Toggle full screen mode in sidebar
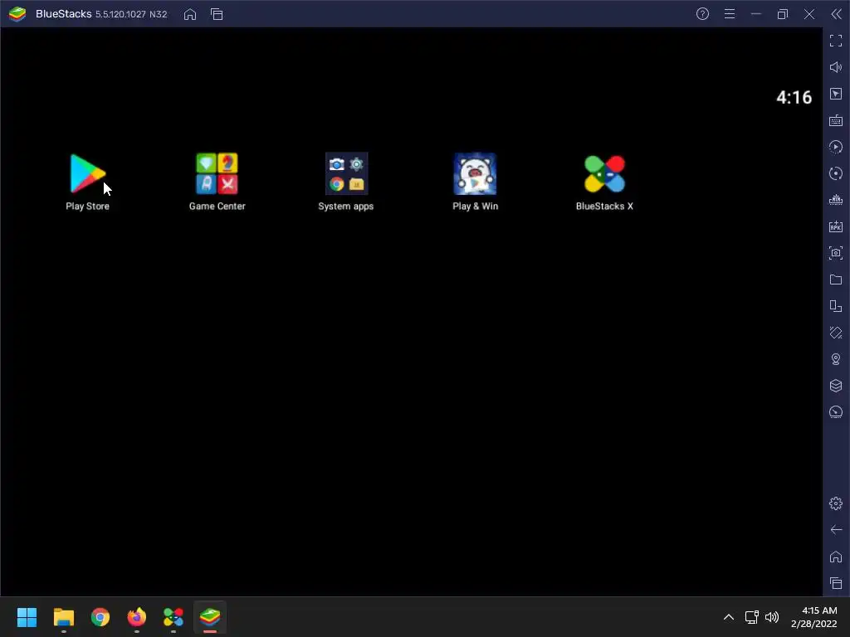The width and height of the screenshot is (850, 637). [x=836, y=41]
